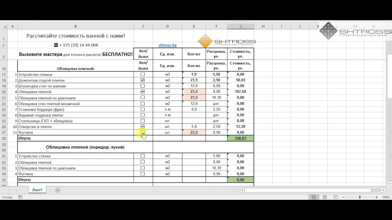The image size is (392, 220).
Task: Check Столешница (ГКЛ + облицовка) checkbox
Action: 142,121
